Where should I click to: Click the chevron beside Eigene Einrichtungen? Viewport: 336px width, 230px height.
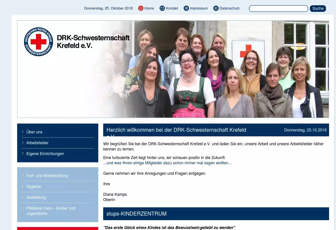(x=22, y=154)
